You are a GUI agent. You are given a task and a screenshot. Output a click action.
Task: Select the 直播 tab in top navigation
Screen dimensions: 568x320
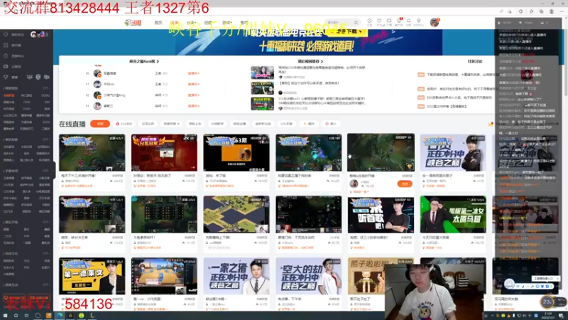174,23
